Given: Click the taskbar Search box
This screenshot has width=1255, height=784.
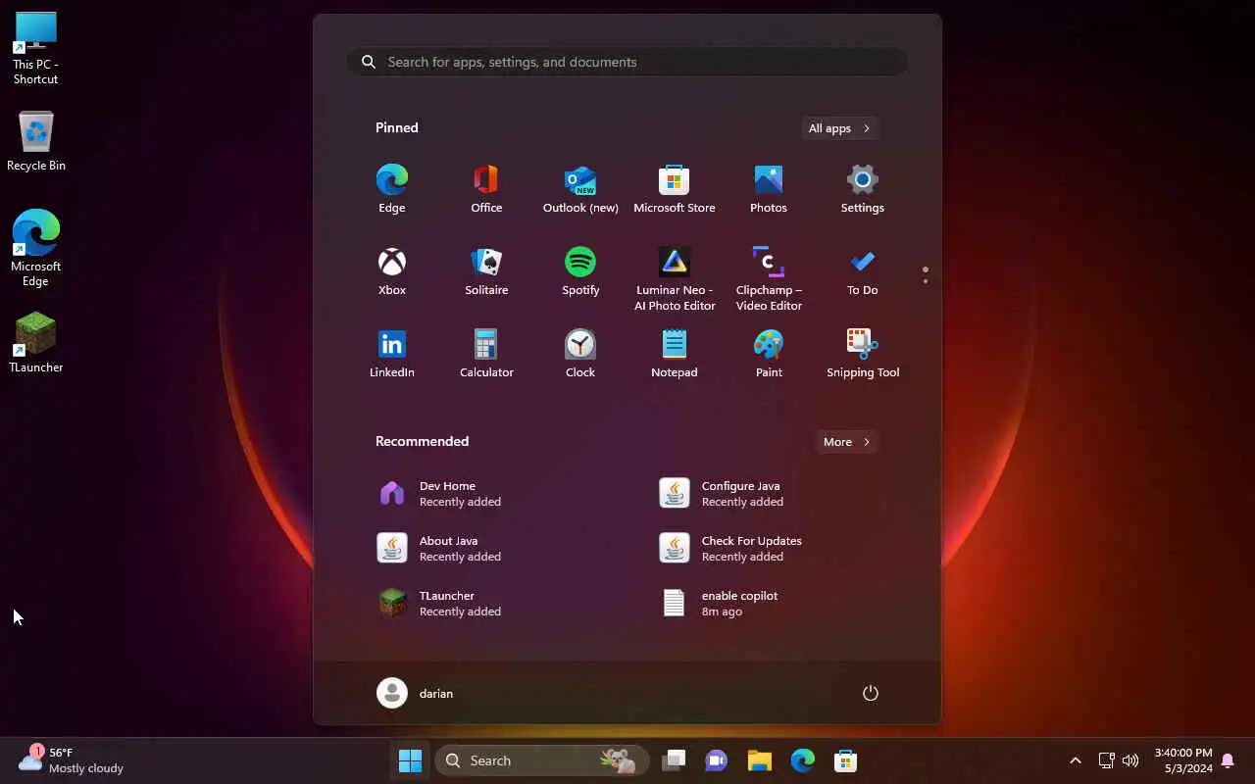Looking at the screenshot, I should coord(542,760).
